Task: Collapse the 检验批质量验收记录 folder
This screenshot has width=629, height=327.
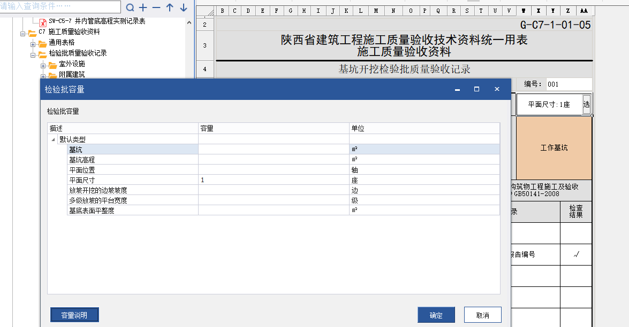Action: point(33,55)
